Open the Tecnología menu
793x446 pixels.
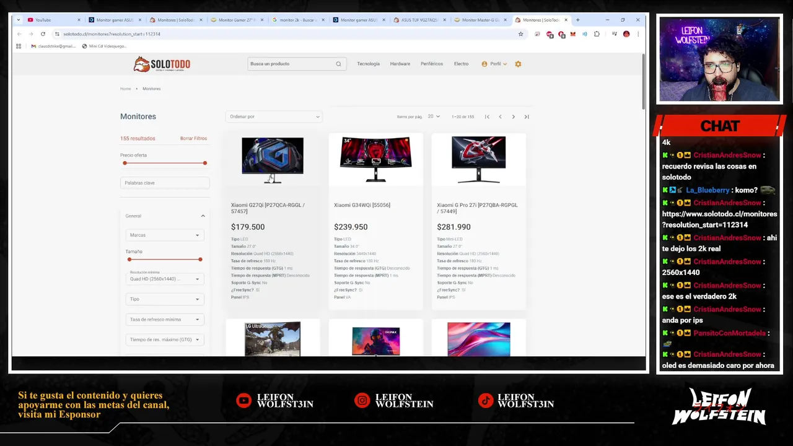[x=368, y=64]
